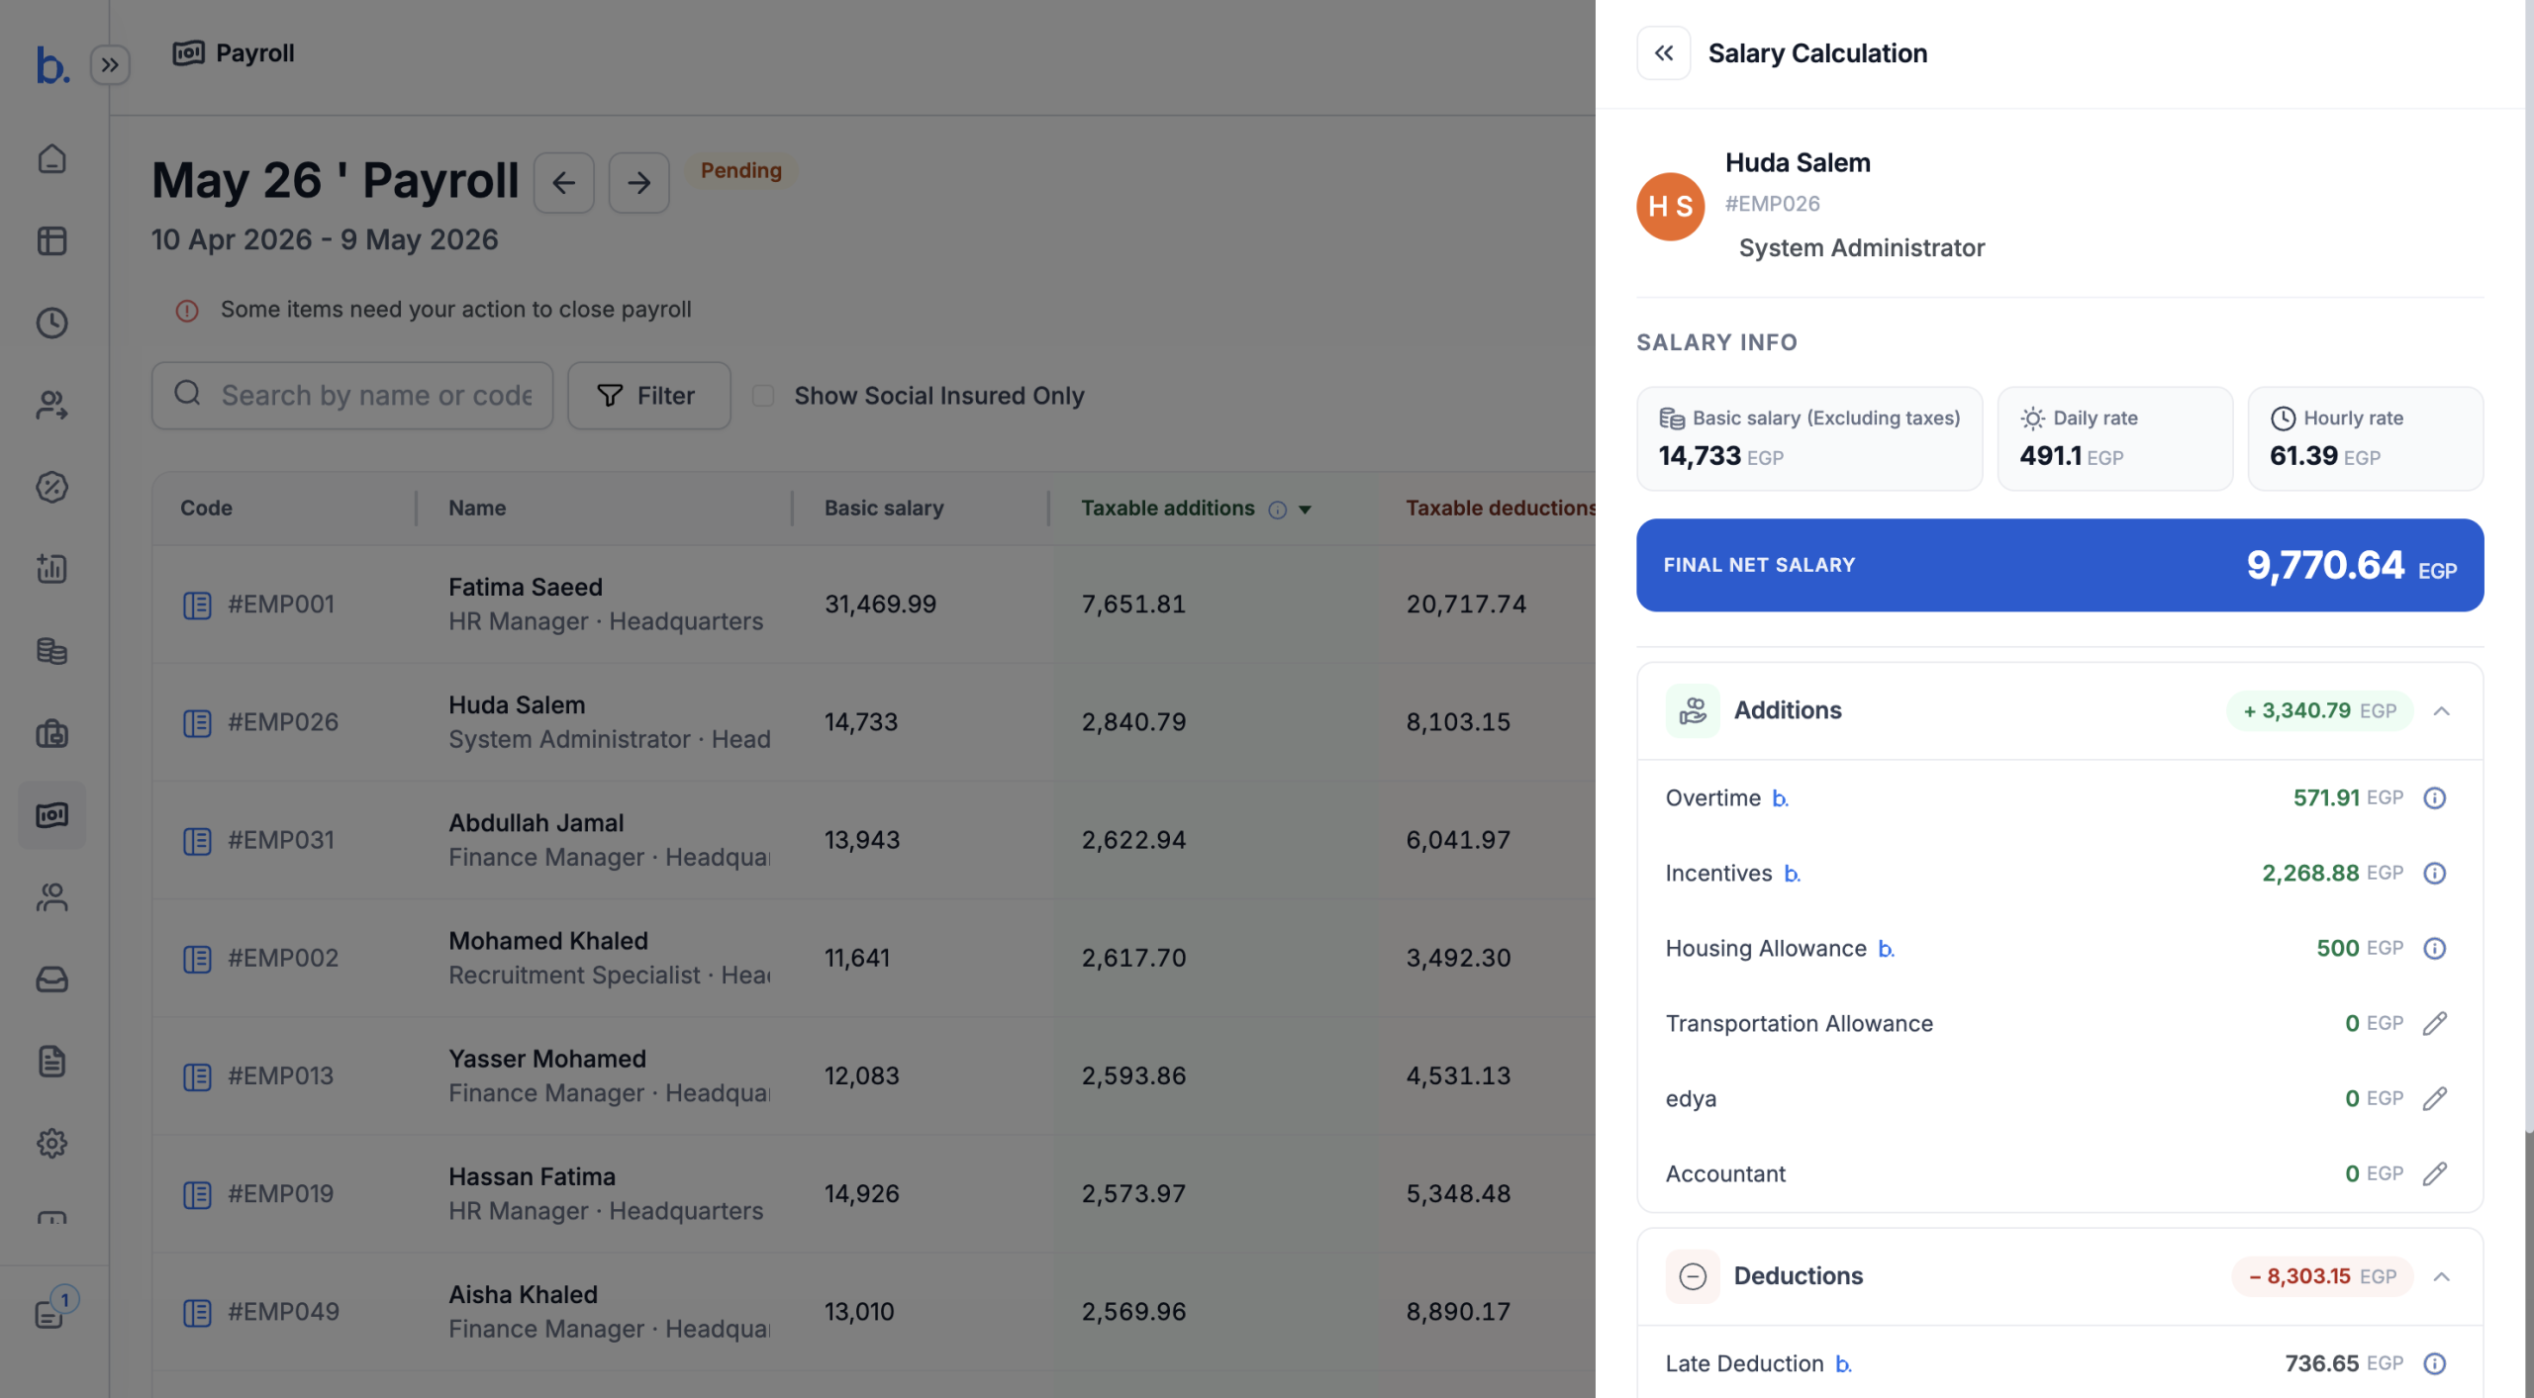Viewport: 2534px width, 1398px height.
Task: Click the Huda Salem HS avatar
Action: [1671, 207]
